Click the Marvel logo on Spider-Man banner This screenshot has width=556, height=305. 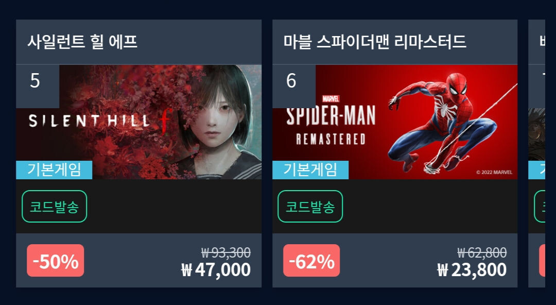point(331,99)
